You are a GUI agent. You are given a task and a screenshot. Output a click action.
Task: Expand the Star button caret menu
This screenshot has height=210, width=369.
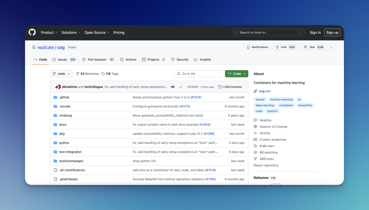(331, 47)
